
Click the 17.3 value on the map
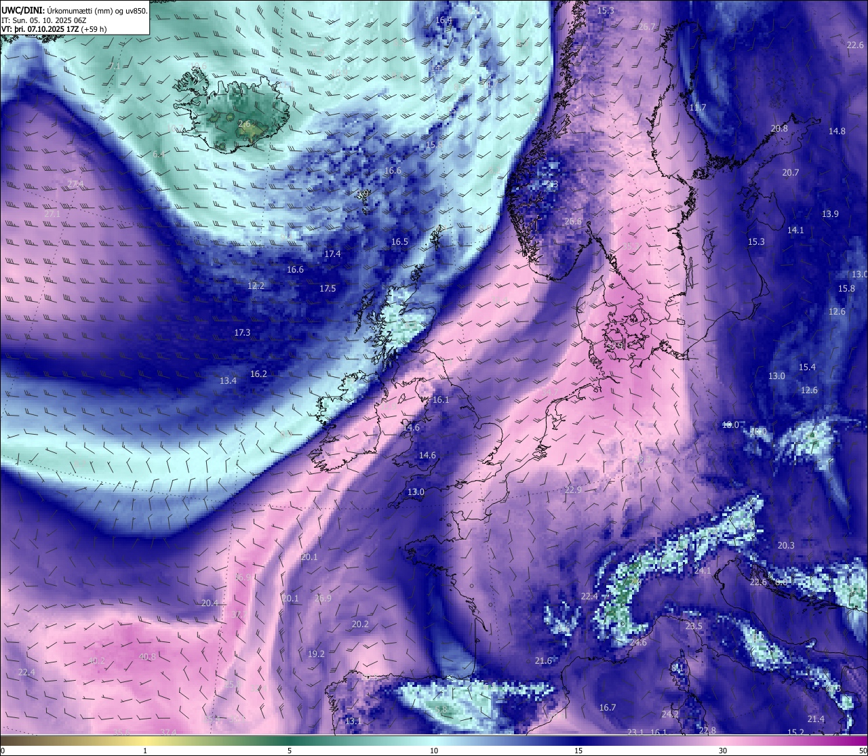242,333
